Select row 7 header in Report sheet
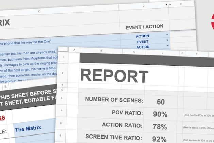 [61, 110]
